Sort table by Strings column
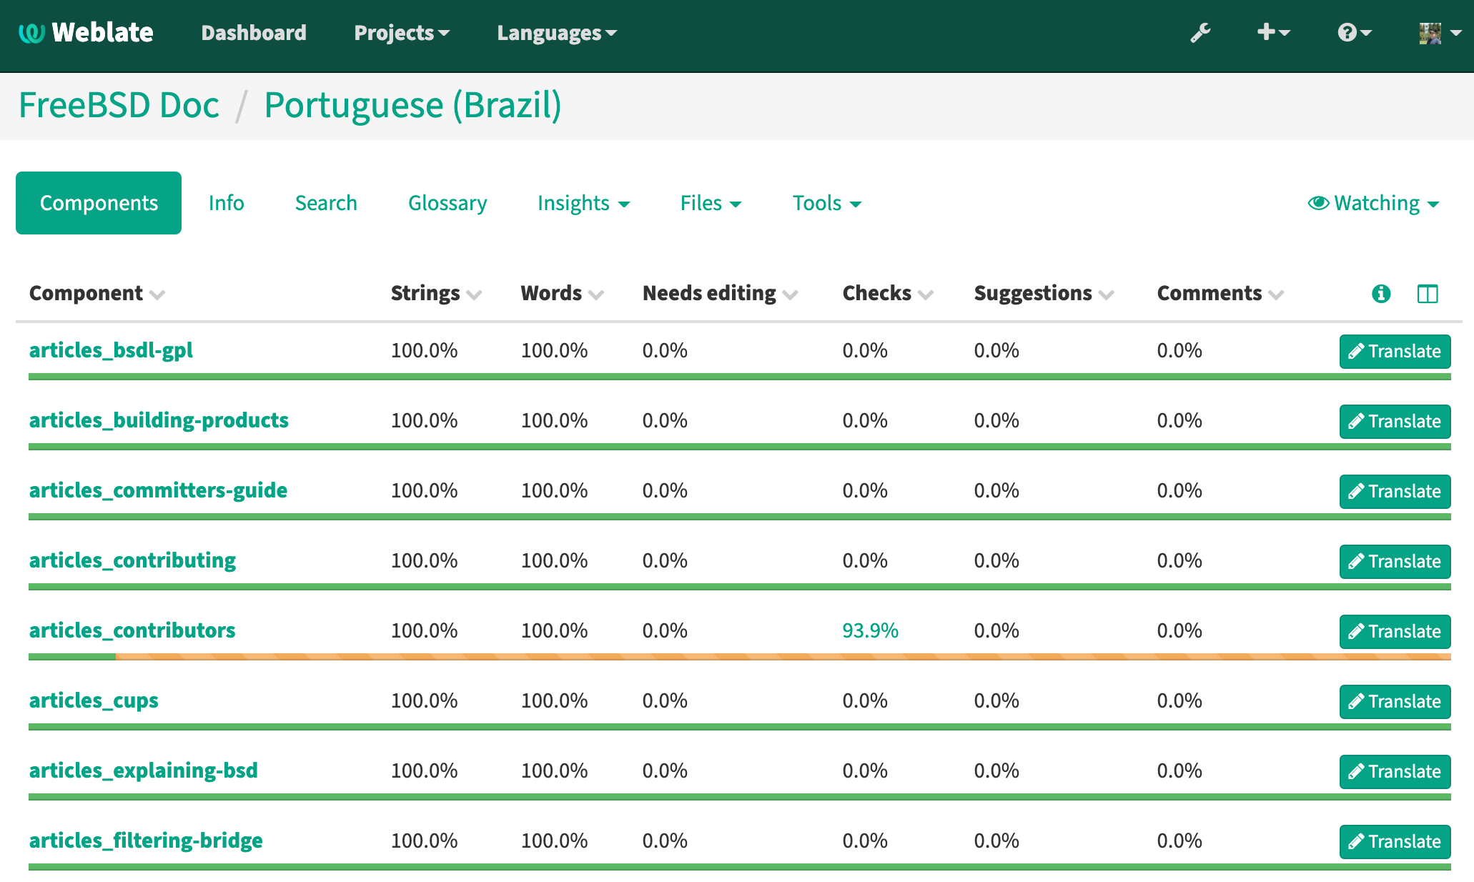Screen dimensions: 1474x882 436,293
